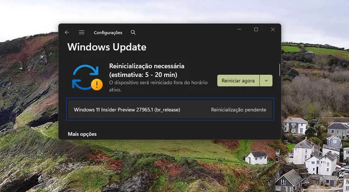The image size is (349, 192).
Task: Click the Reinicialização necessária heading text
Action: point(147,70)
